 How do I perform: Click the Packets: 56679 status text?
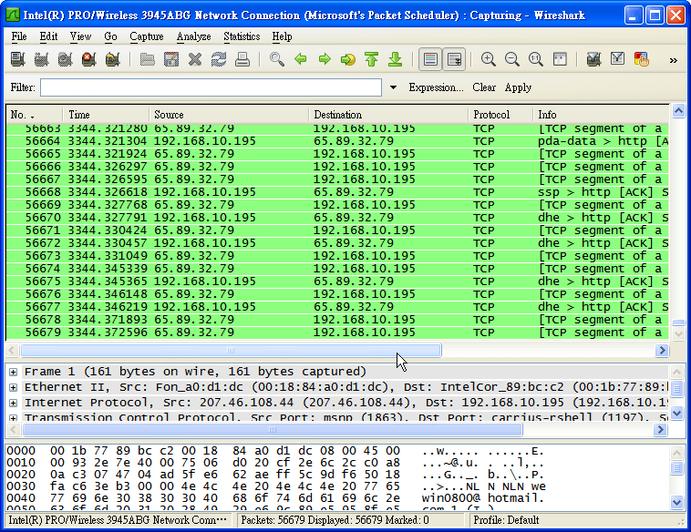pos(335,520)
